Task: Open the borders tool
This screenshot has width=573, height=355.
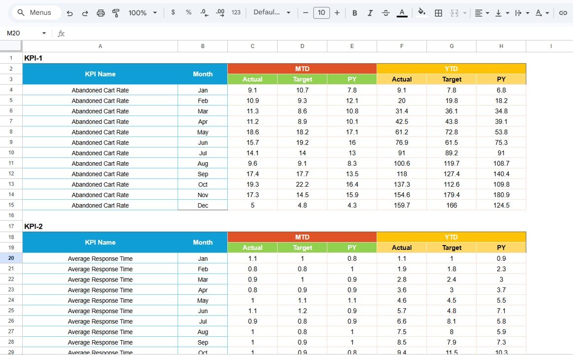Action: [x=438, y=12]
